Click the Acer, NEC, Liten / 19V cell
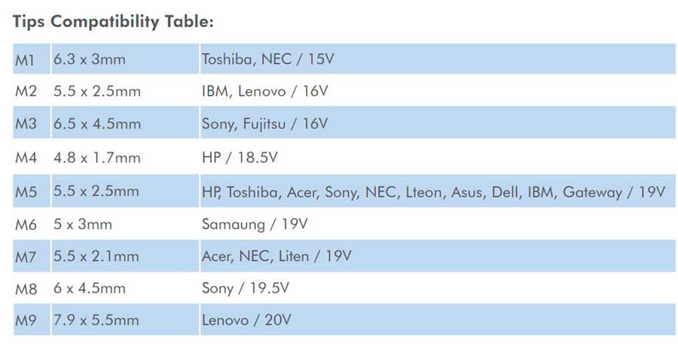678x346 pixels. point(438,256)
